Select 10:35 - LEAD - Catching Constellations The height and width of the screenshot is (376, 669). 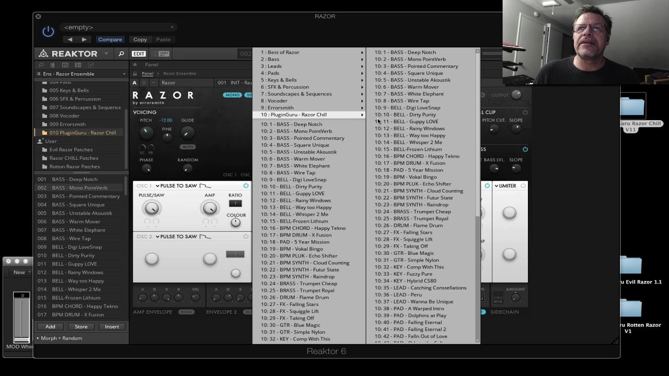pos(422,288)
